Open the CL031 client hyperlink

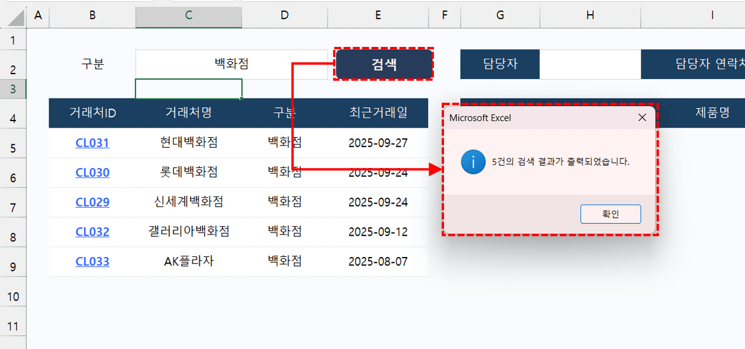tap(92, 143)
